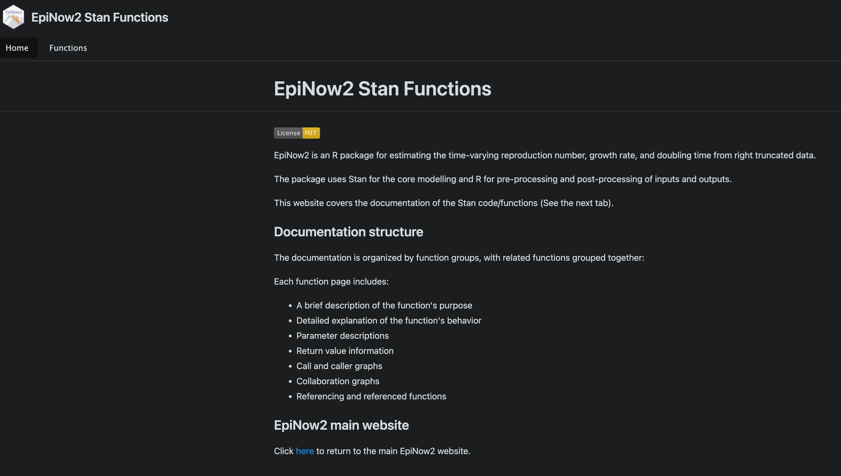
Task: Click the yellow MIT badge
Action: (x=311, y=133)
